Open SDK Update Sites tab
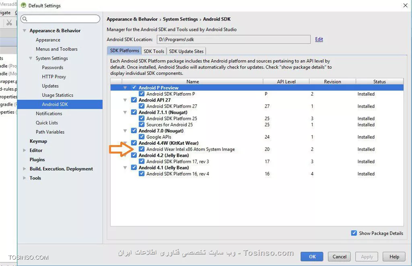The image size is (412, 266). pyautogui.click(x=186, y=51)
